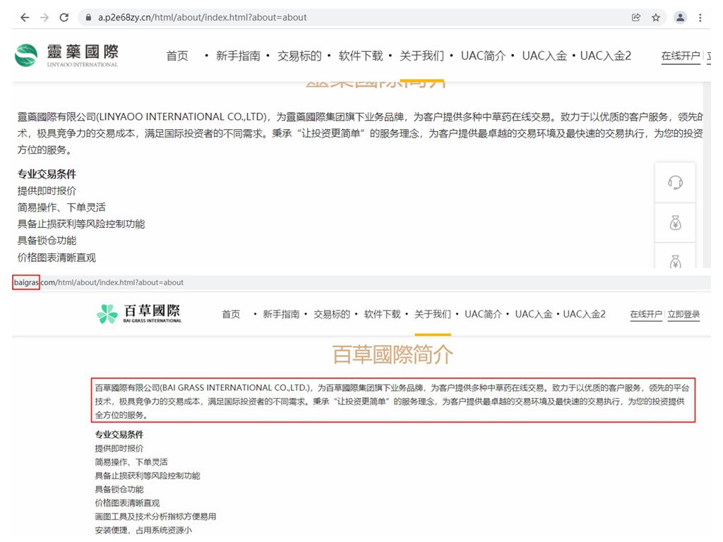This screenshot has width=723, height=542.
Task: Click the padlock site info icon
Action: [x=88, y=18]
